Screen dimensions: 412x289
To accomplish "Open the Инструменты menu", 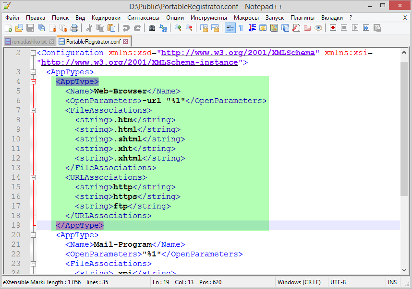I will pyautogui.click(x=208, y=18).
